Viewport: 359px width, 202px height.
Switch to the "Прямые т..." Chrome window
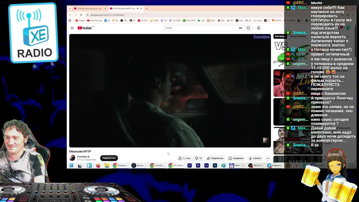[121, 166]
